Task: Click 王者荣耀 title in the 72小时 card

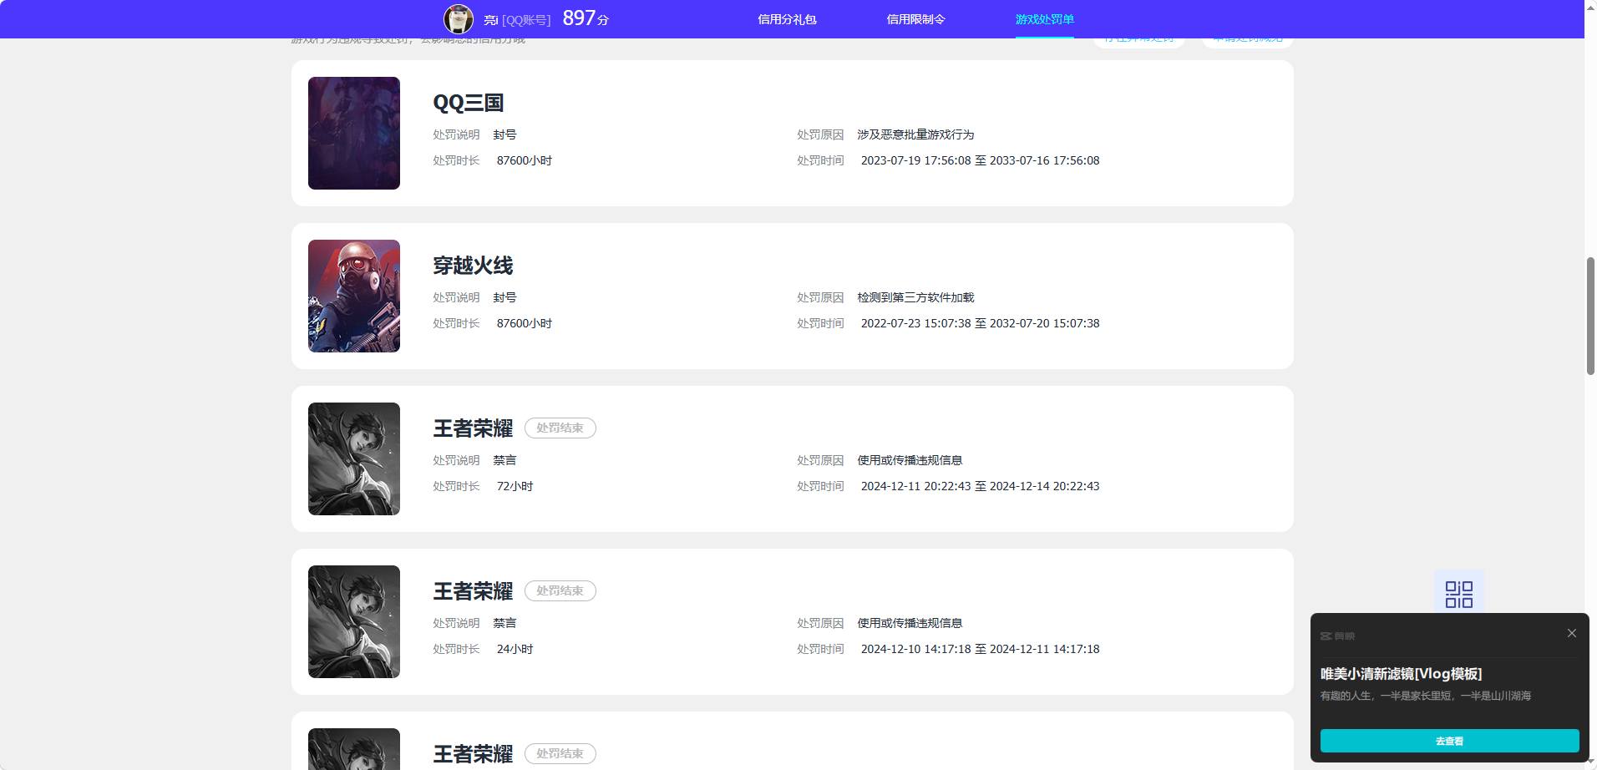Action: click(473, 428)
